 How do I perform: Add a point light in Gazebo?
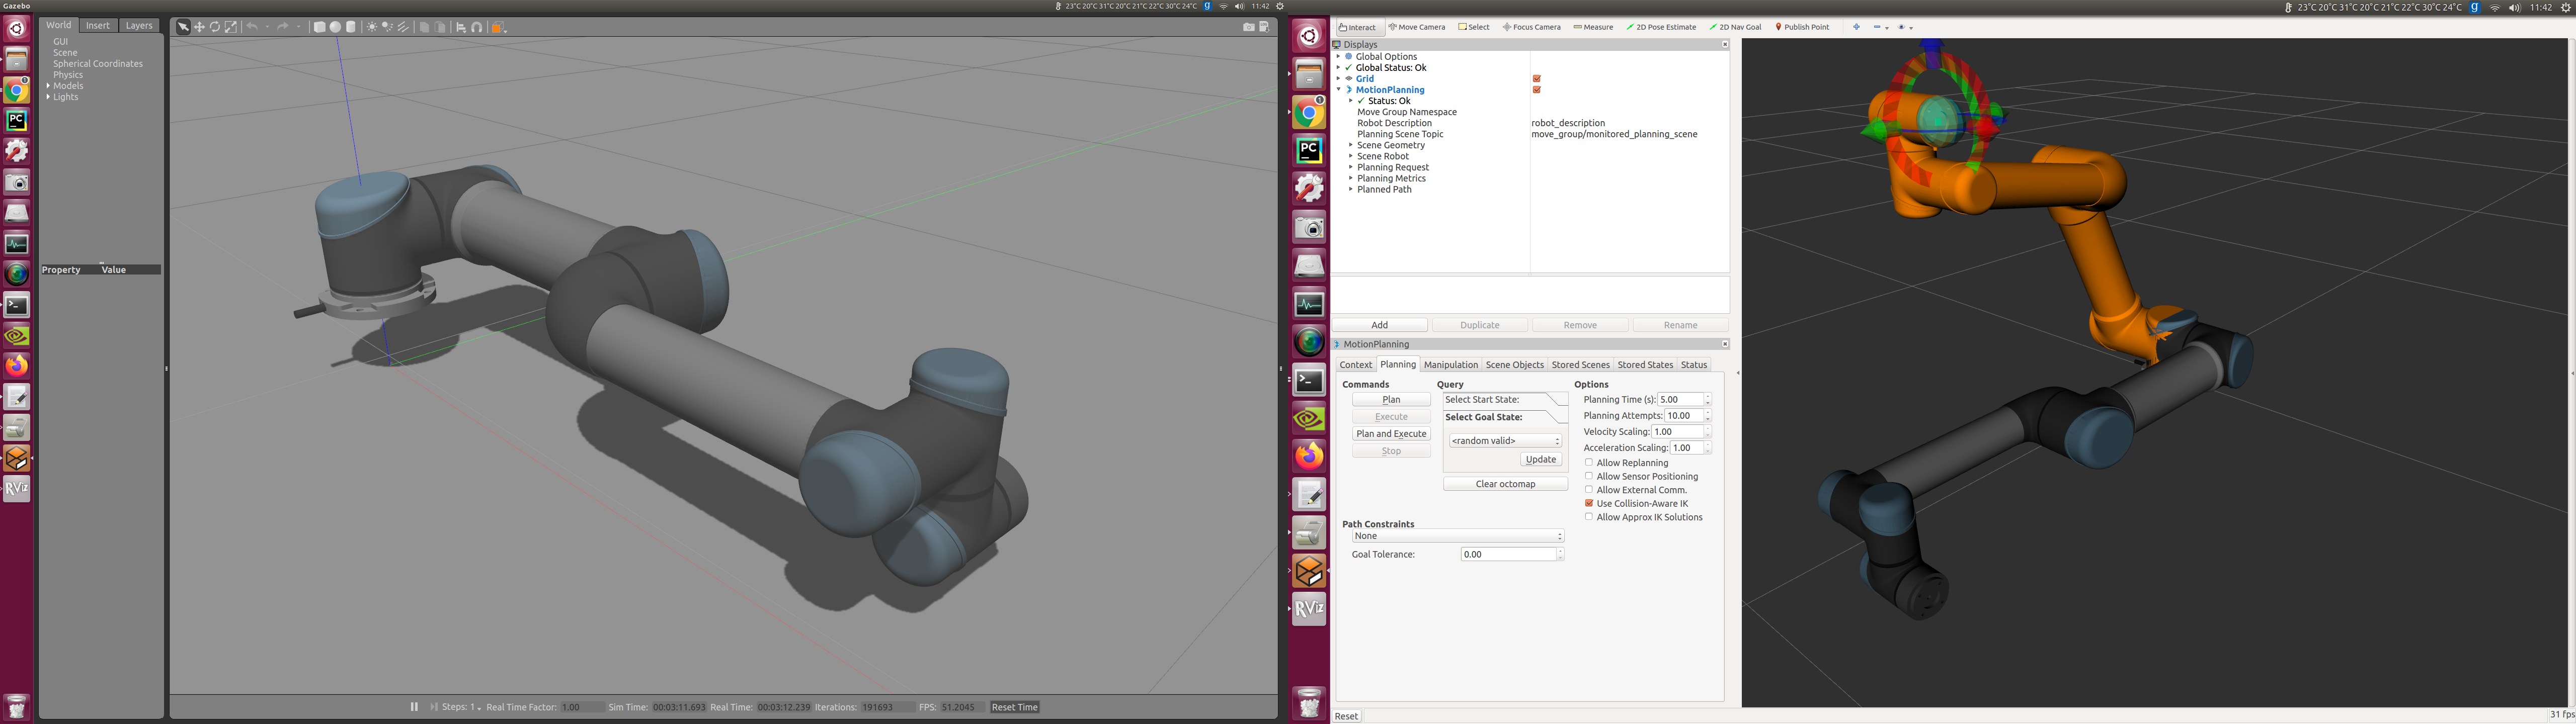pos(372,27)
